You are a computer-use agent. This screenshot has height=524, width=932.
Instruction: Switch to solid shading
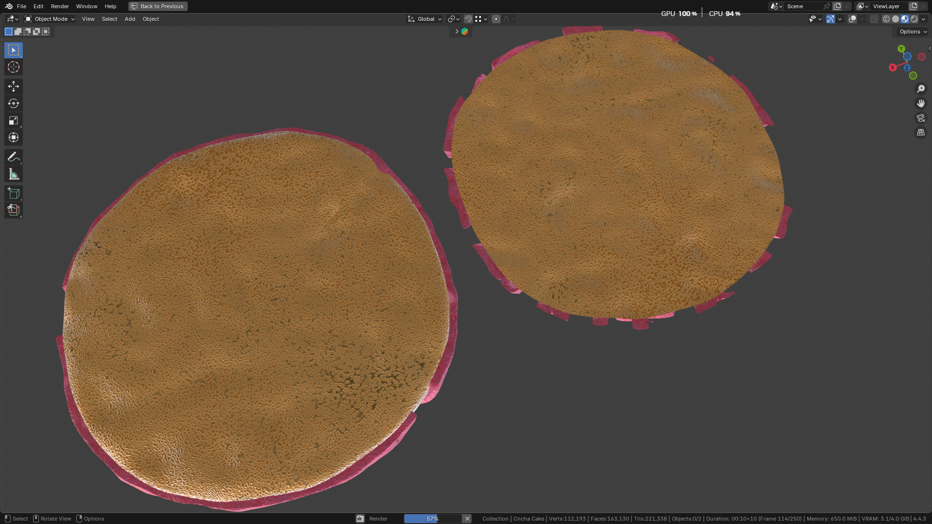896,19
